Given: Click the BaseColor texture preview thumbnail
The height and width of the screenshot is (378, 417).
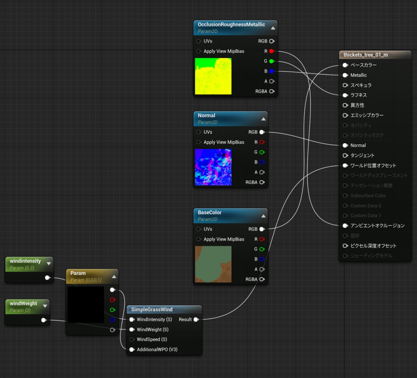Looking at the screenshot, I should click(x=213, y=263).
